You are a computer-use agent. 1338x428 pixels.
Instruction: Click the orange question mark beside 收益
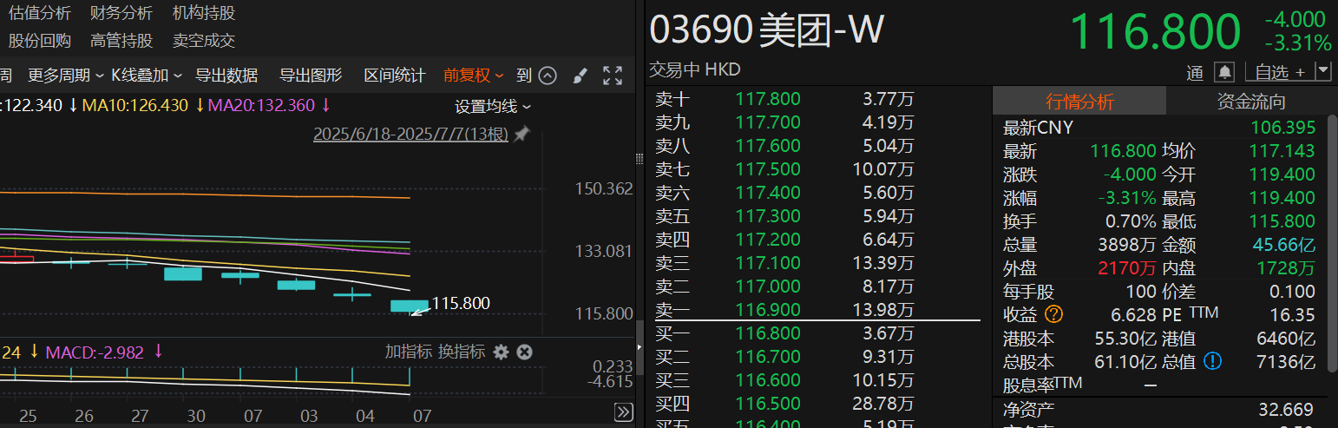click(x=1053, y=314)
